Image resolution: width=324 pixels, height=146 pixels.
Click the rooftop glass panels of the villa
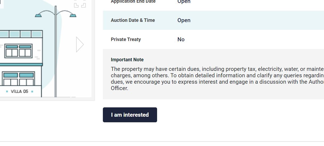pos(21,34)
